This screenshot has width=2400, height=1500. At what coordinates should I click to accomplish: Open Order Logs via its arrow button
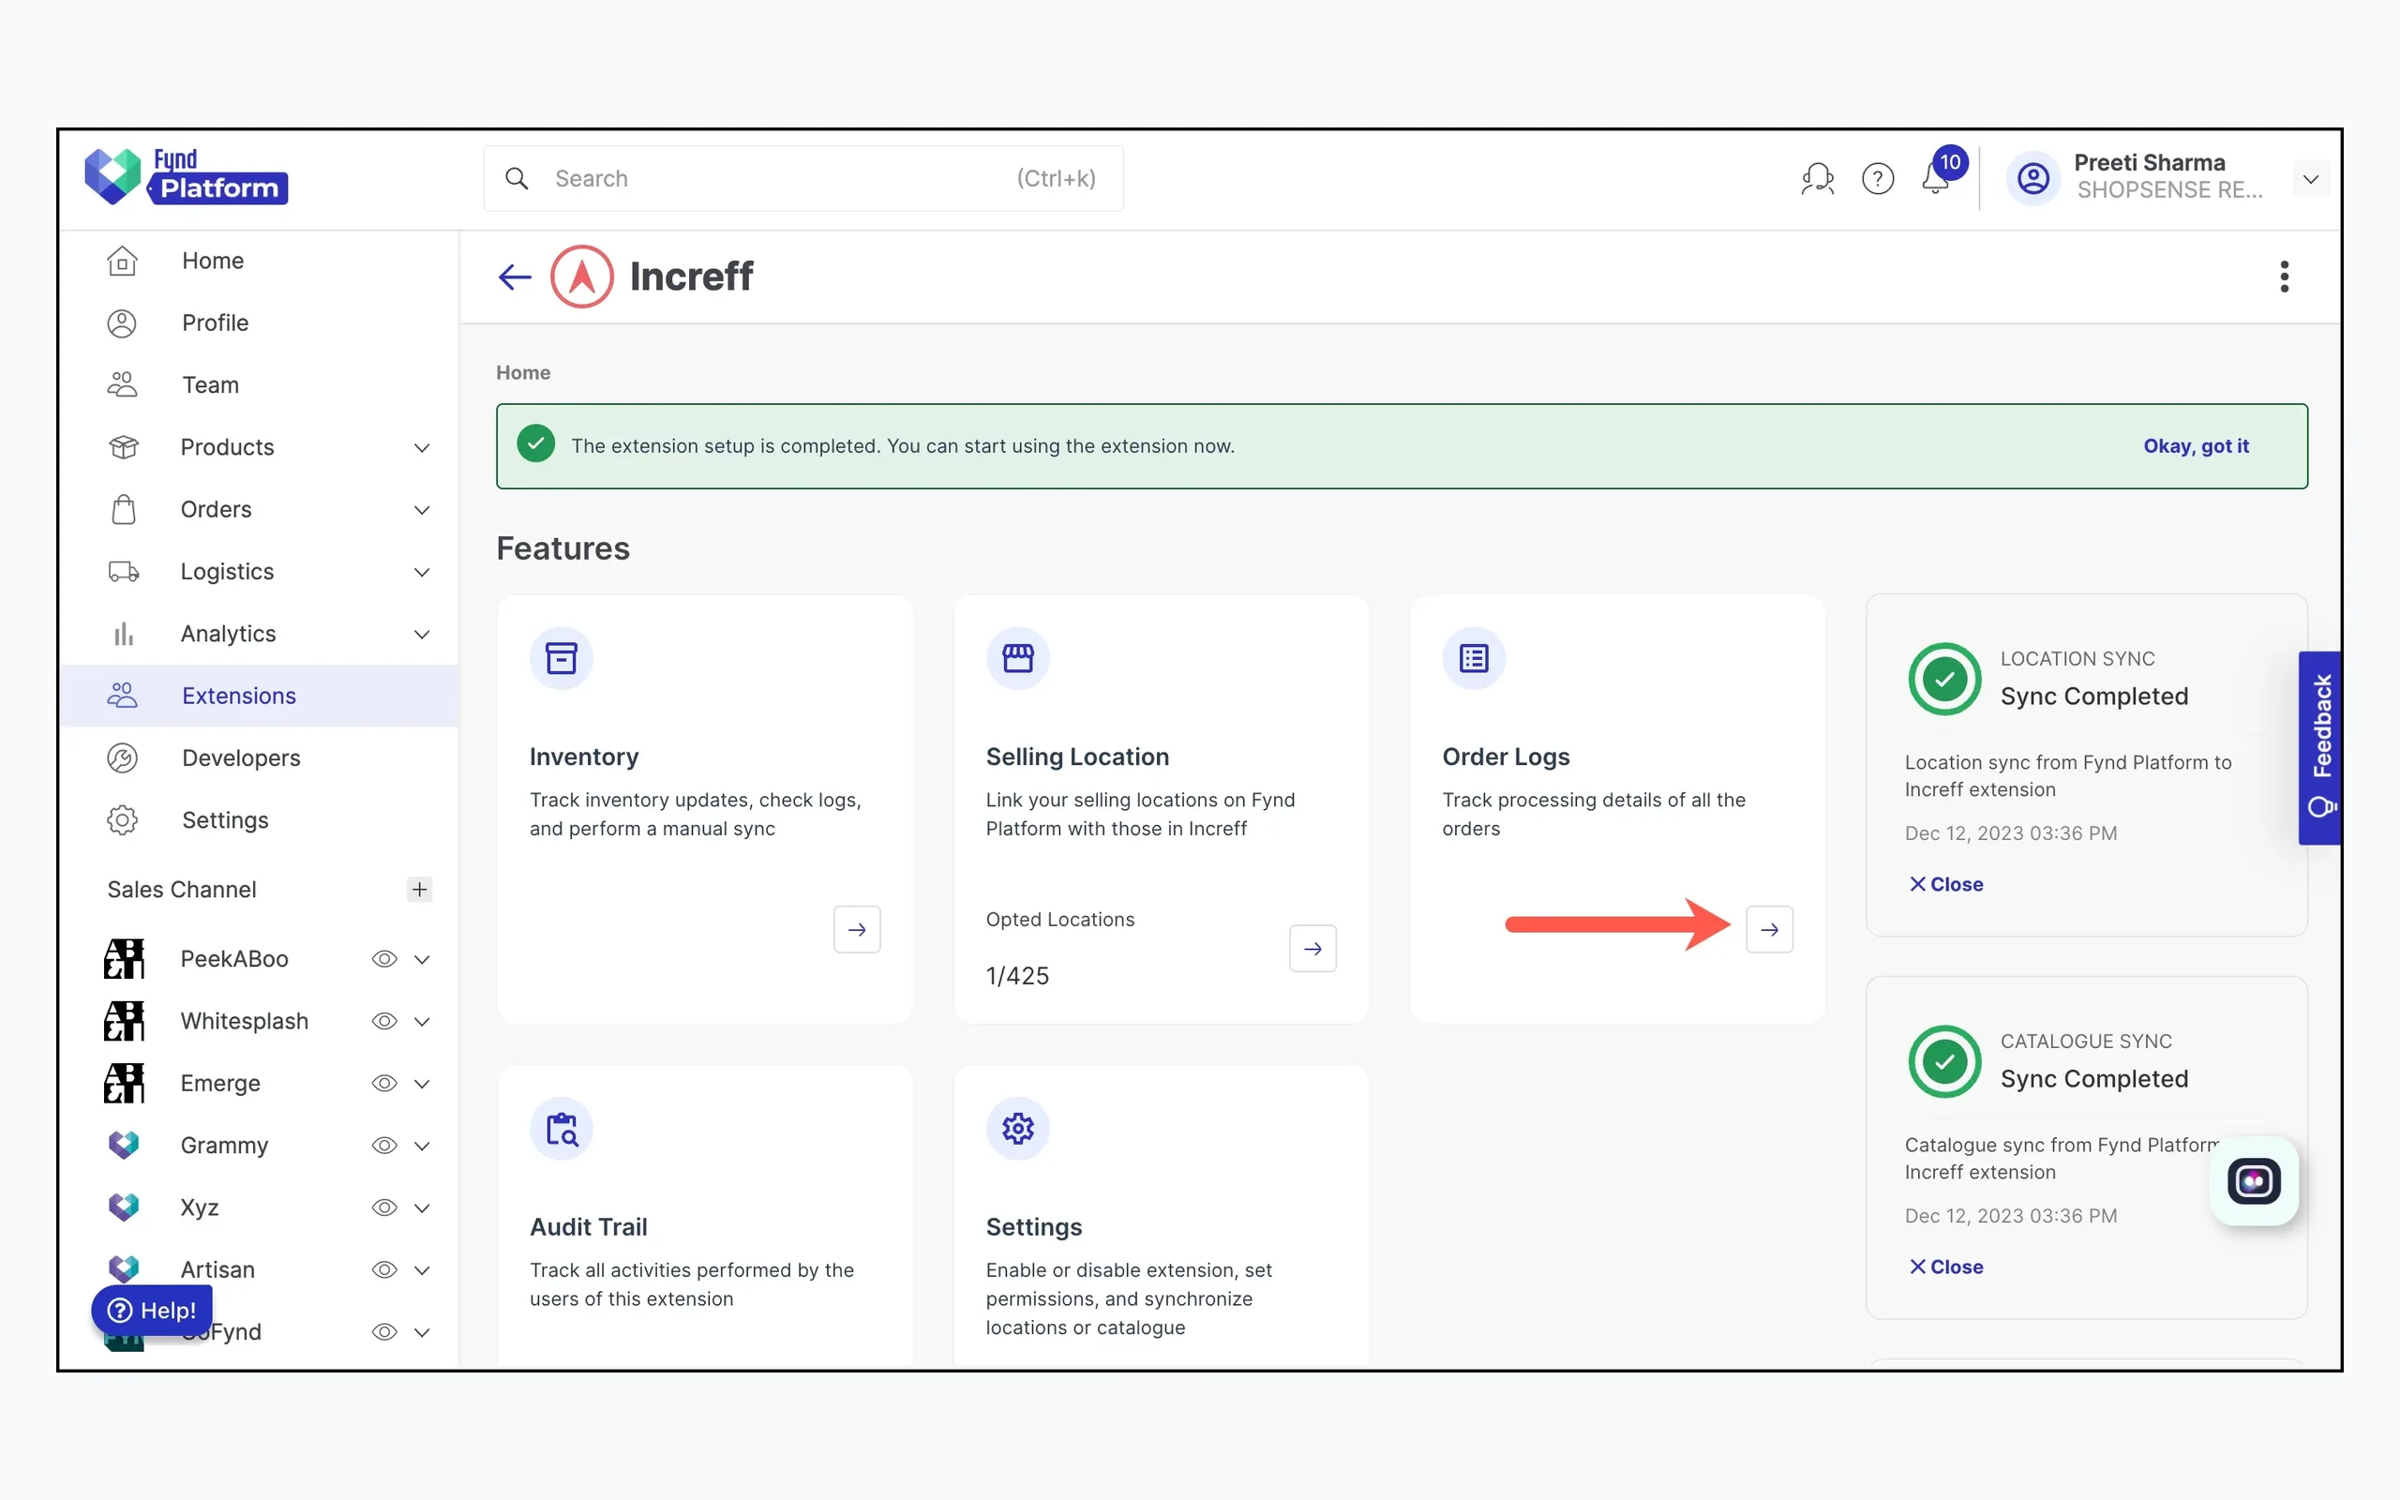click(x=1769, y=930)
